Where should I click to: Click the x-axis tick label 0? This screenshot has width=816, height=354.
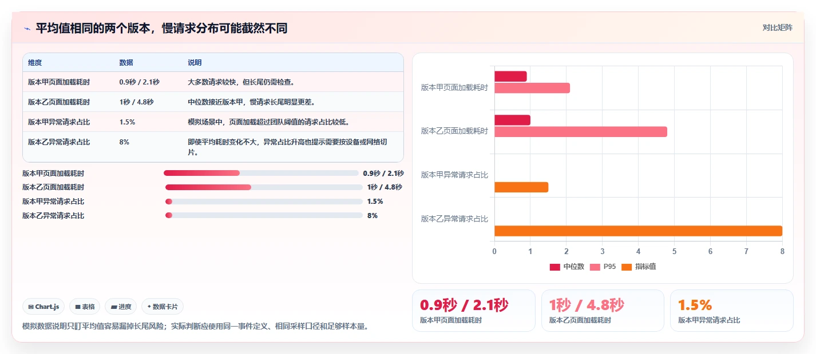[x=494, y=251]
